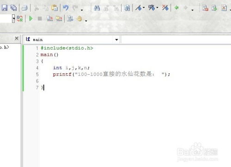231x167 pixels.
Task: Click the closing brace on line 7
Action: (42, 88)
